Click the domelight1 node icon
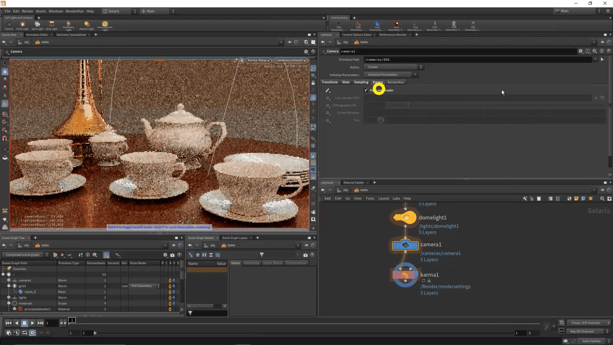 click(x=405, y=218)
